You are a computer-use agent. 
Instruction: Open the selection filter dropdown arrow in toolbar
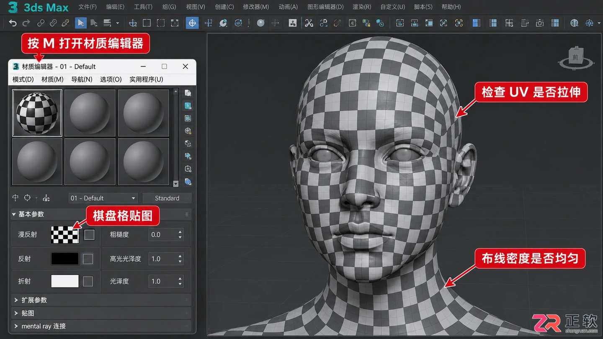click(118, 23)
